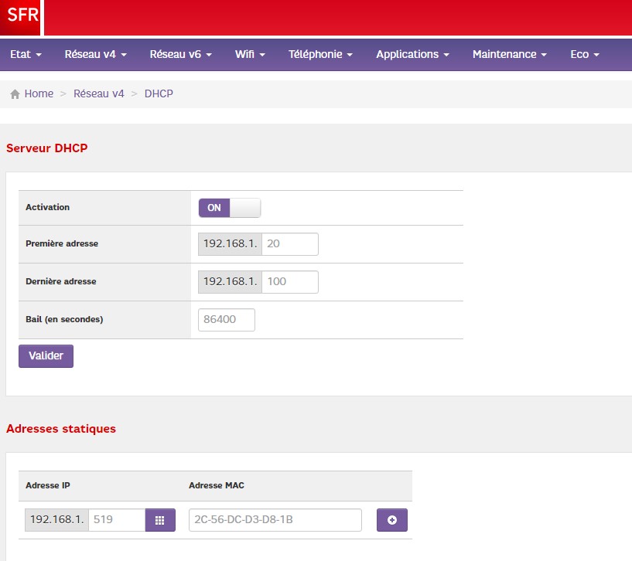Viewport: 632px width, 561px height.
Task: Click the Adresse MAC text field
Action: pyautogui.click(x=275, y=520)
